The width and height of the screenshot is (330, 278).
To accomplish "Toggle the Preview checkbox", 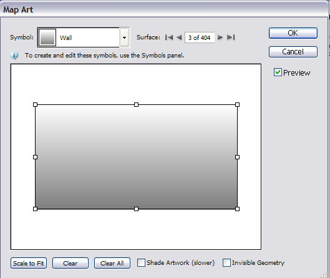I will [278, 72].
